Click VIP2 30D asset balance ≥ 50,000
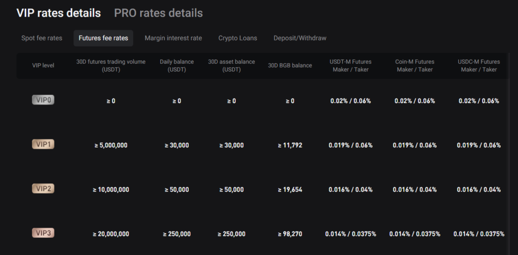 [231, 190]
